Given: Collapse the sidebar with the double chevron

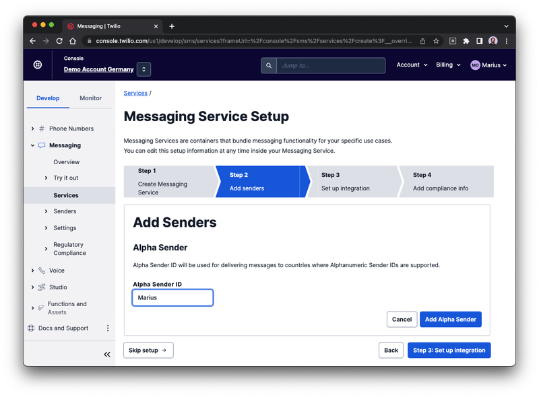Looking at the screenshot, I should click(107, 354).
